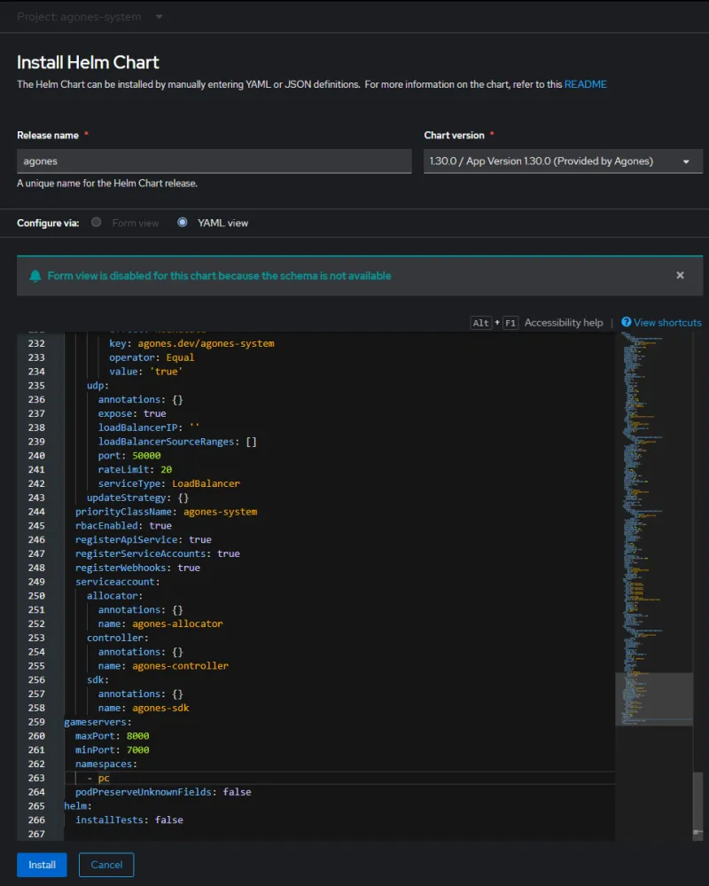Click the minimap beside the YAML editor
Viewport: 709px width, 886px height.
pos(654,532)
